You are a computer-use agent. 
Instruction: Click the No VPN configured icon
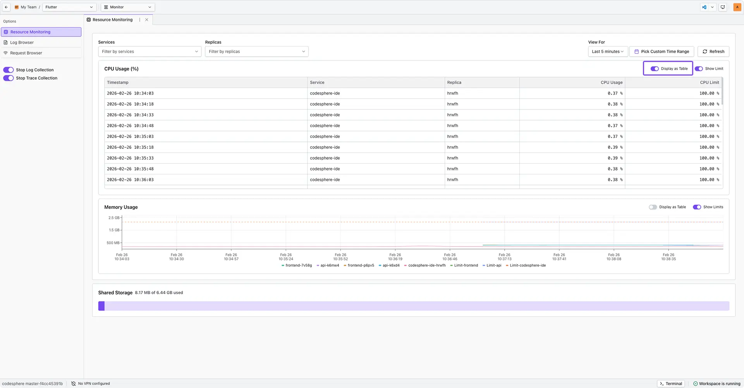coord(74,384)
